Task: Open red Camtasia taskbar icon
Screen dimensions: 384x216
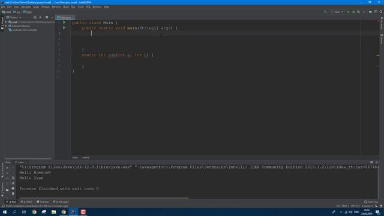Action: point(83,212)
